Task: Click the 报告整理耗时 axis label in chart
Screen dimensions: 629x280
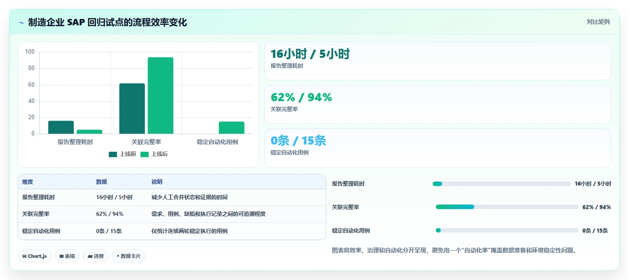Action: tap(75, 142)
